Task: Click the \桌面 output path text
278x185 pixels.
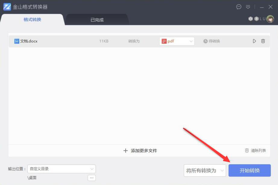Action: click(32, 178)
